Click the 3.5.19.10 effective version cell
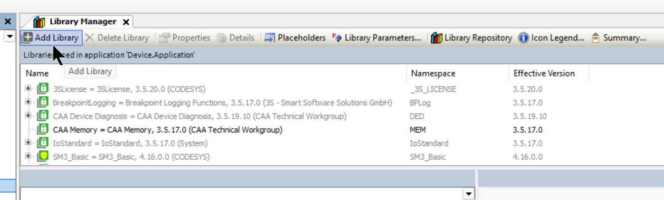 [x=530, y=116]
